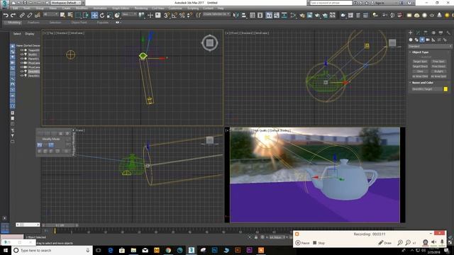Toggle the Spinner Snap icon
Viewport: 454px width, 255px height.
coord(189,15)
